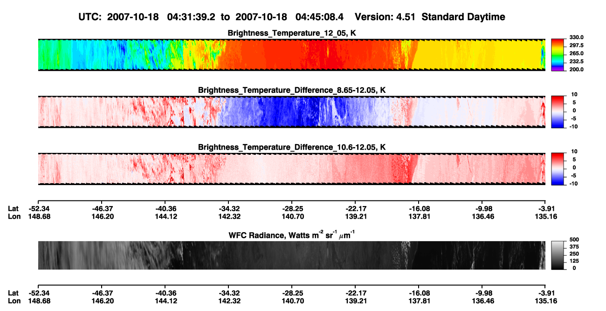Click longitude 142.32 on the bottom axis

229,301
